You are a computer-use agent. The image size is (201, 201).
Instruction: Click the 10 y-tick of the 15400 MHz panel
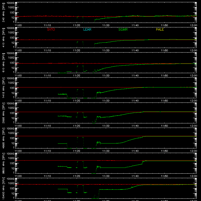pyautogui.click(x=13, y=193)
